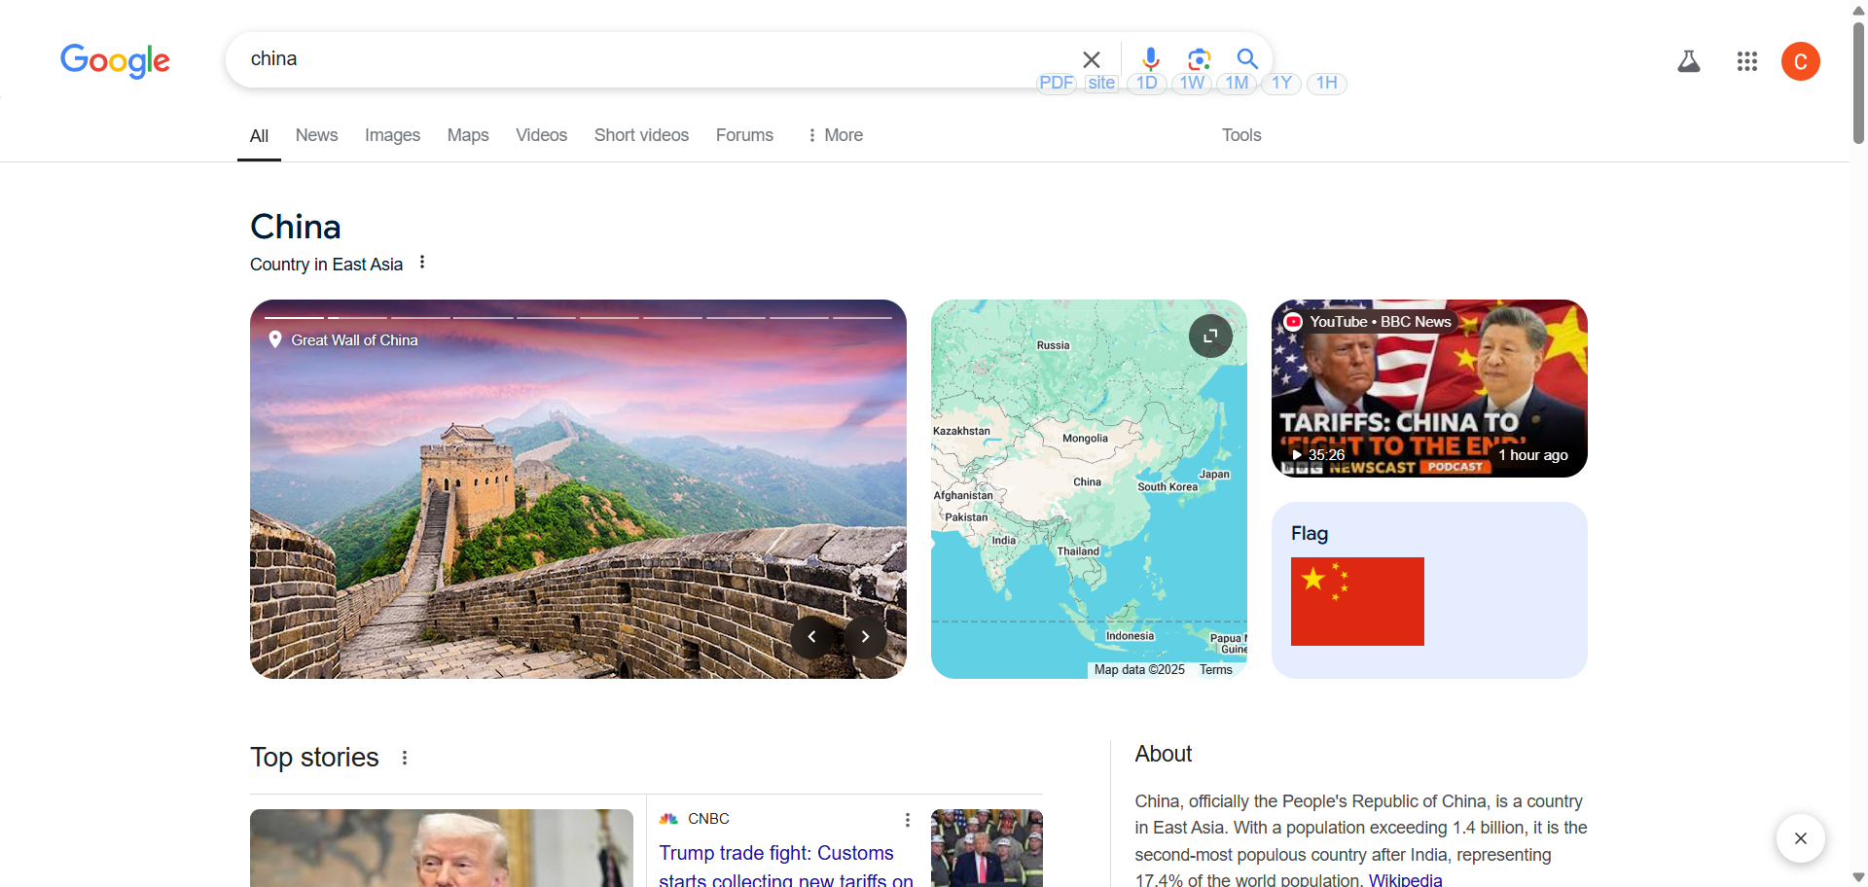
Task: Open Search Labs flask icon
Action: point(1689,61)
